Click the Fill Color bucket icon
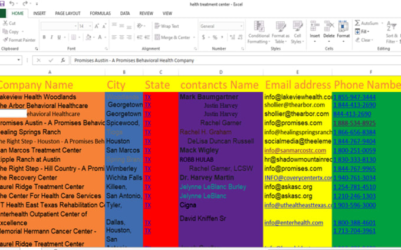 (88, 37)
